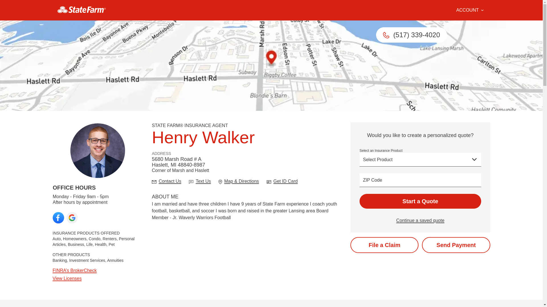The height and width of the screenshot is (307, 547).
Task: Click the 'Haslett, MI 48840-8987' address line
Action: pos(178,165)
